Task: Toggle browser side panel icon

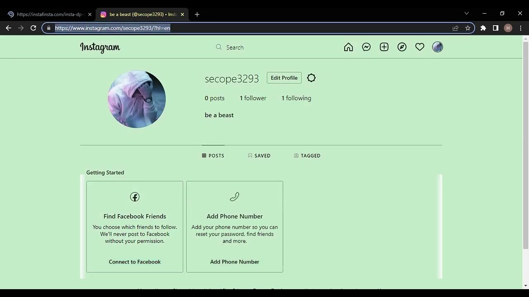Action: [x=496, y=28]
